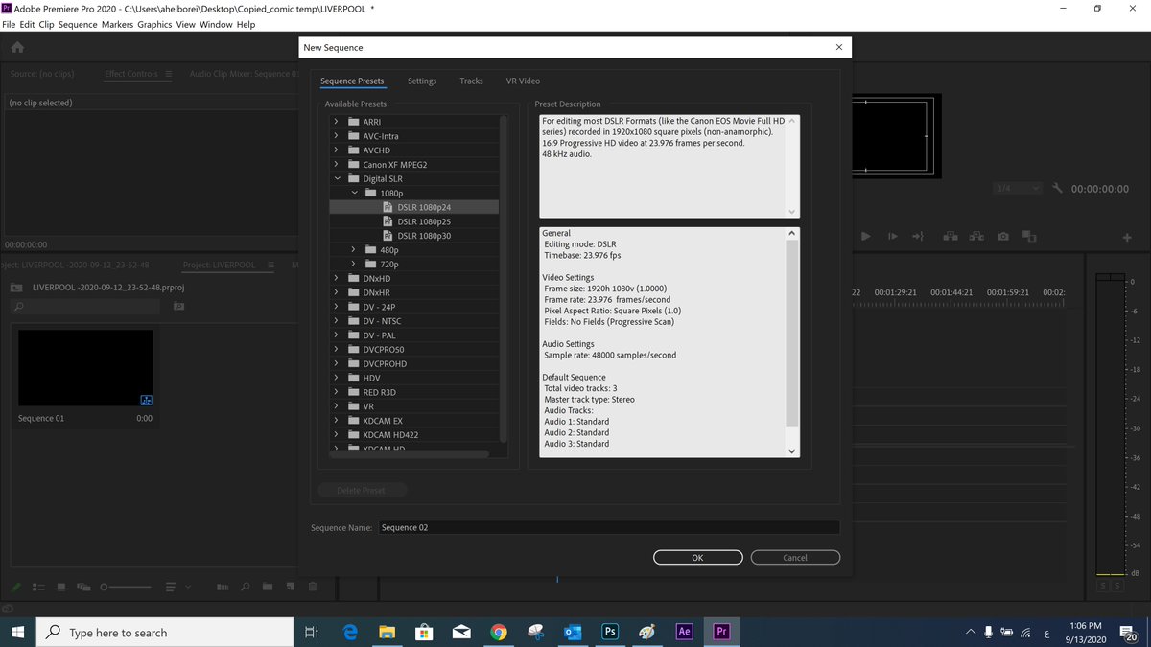The height and width of the screenshot is (647, 1151).
Task: Expand the 480p folder
Action: [354, 250]
